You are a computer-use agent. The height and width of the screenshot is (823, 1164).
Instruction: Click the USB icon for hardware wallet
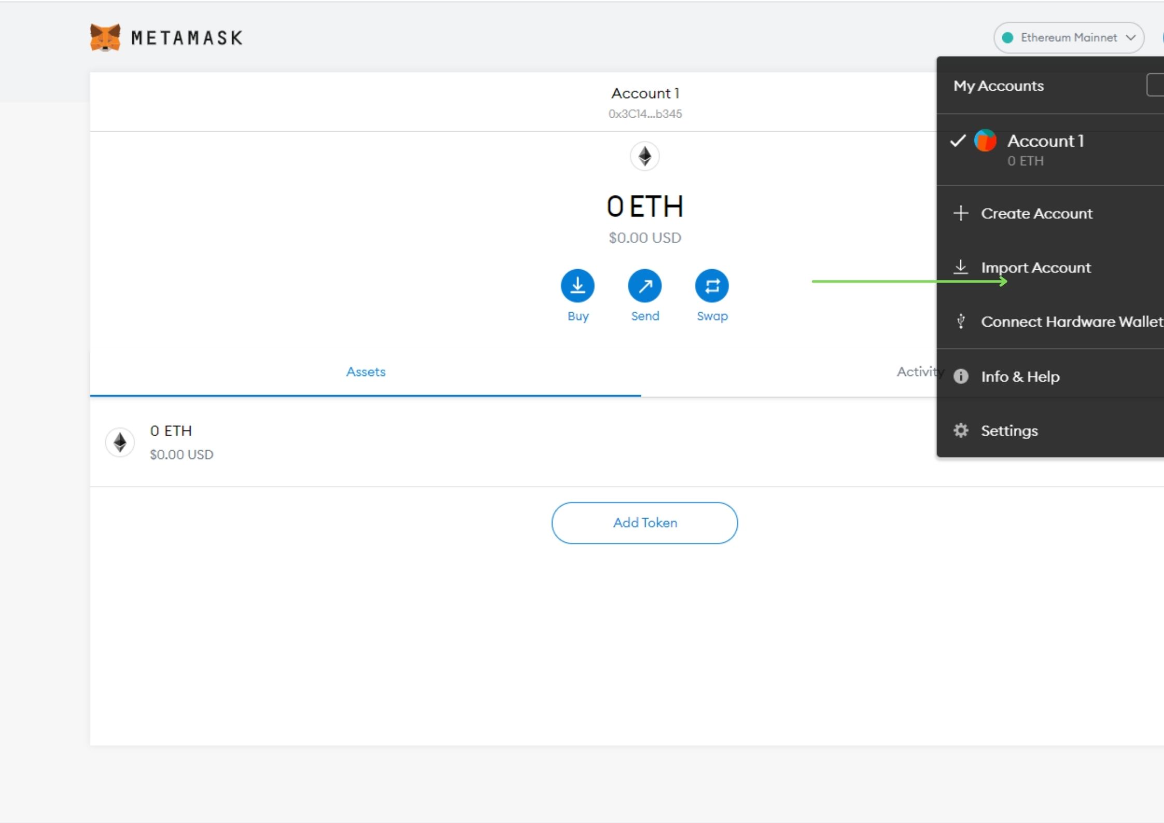point(961,322)
